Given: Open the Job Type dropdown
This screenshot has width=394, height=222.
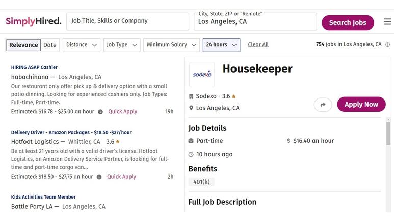Looking at the screenshot, I should pos(122,45).
